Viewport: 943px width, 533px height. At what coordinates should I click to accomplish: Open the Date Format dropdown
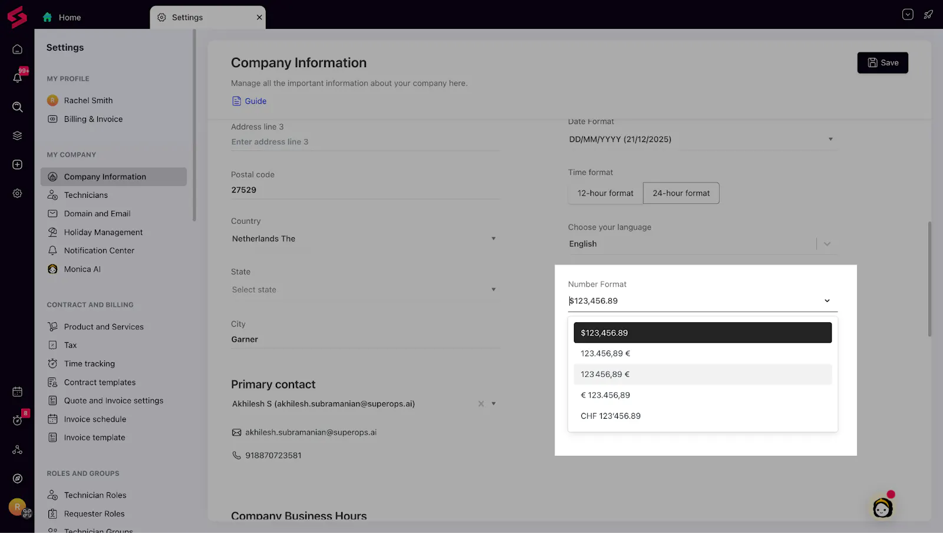coord(830,139)
